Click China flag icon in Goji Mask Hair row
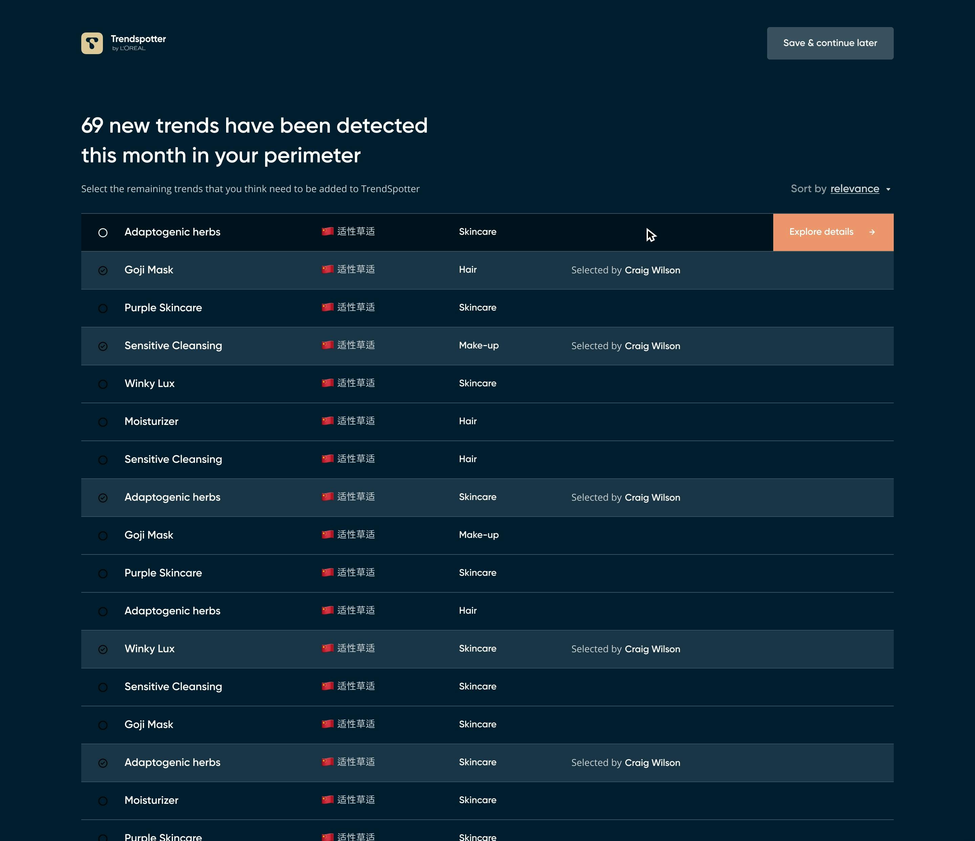Image resolution: width=975 pixels, height=841 pixels. [x=327, y=269]
